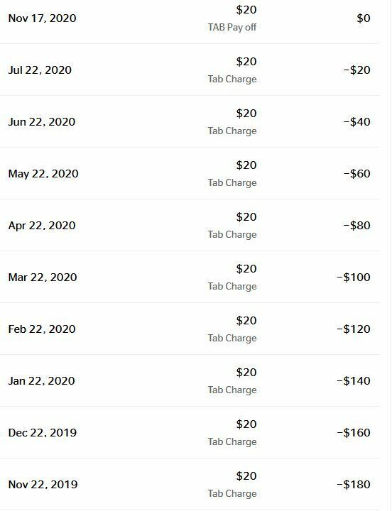Click the -$60 balance amount

click(356, 174)
